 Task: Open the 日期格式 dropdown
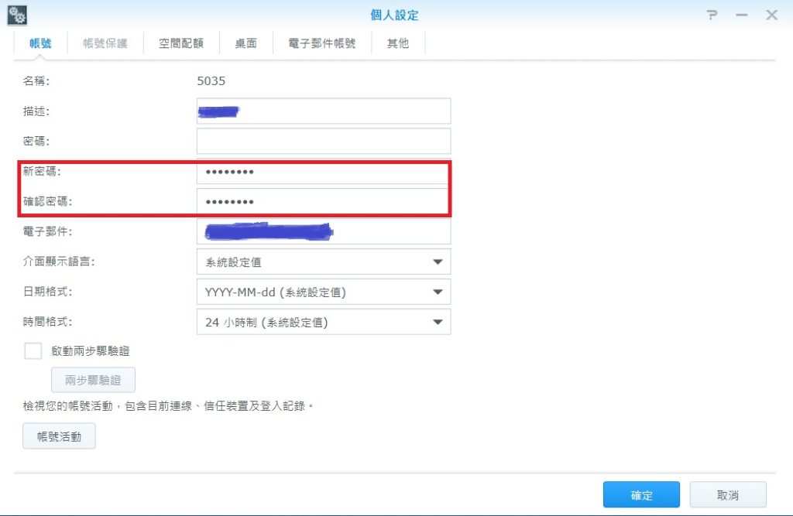[x=438, y=292]
